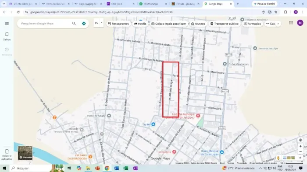This screenshot has width=307, height=172.
Task: Click the search Google Maps field
Action: click(x=45, y=24)
